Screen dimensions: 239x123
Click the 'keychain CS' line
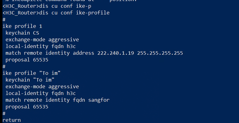(22, 33)
